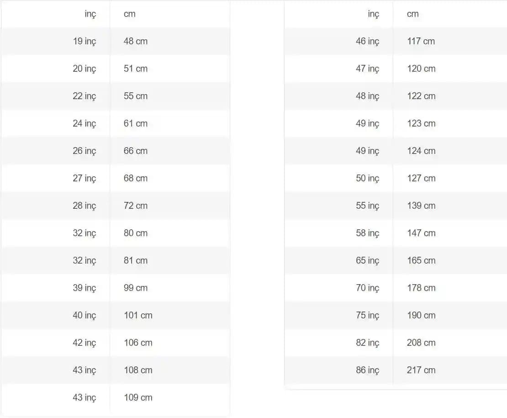The image size is (507, 418).
Task: Select the "26 inç" cell
Action: click(x=84, y=151)
